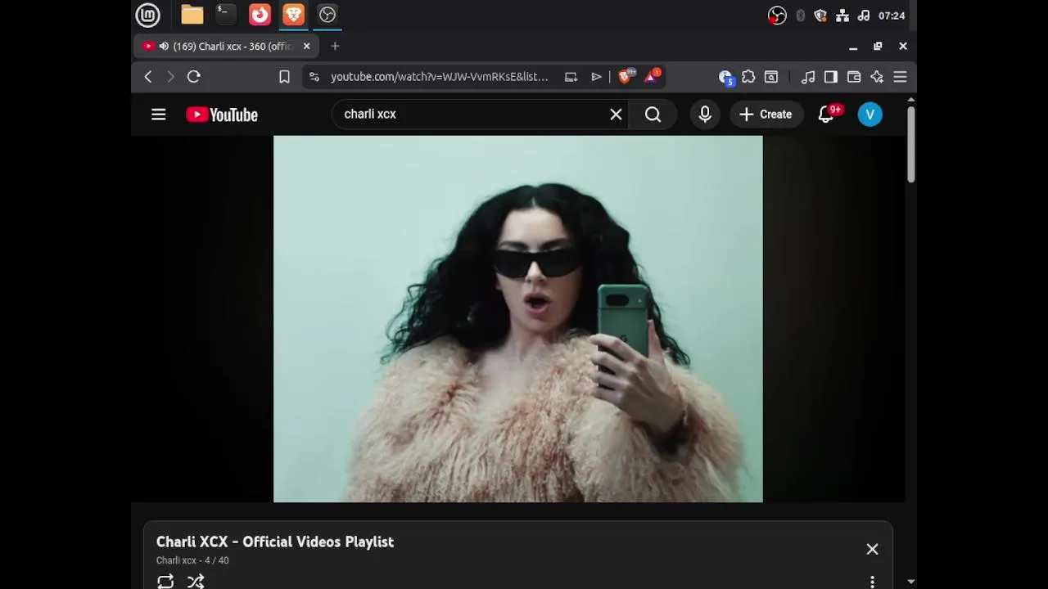Viewport: 1048px width, 589px height.
Task: Launch the Terminal from the panel
Action: click(225, 14)
